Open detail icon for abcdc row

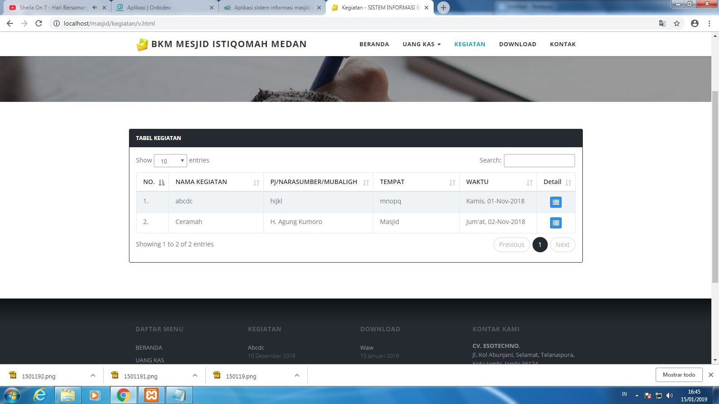click(555, 202)
